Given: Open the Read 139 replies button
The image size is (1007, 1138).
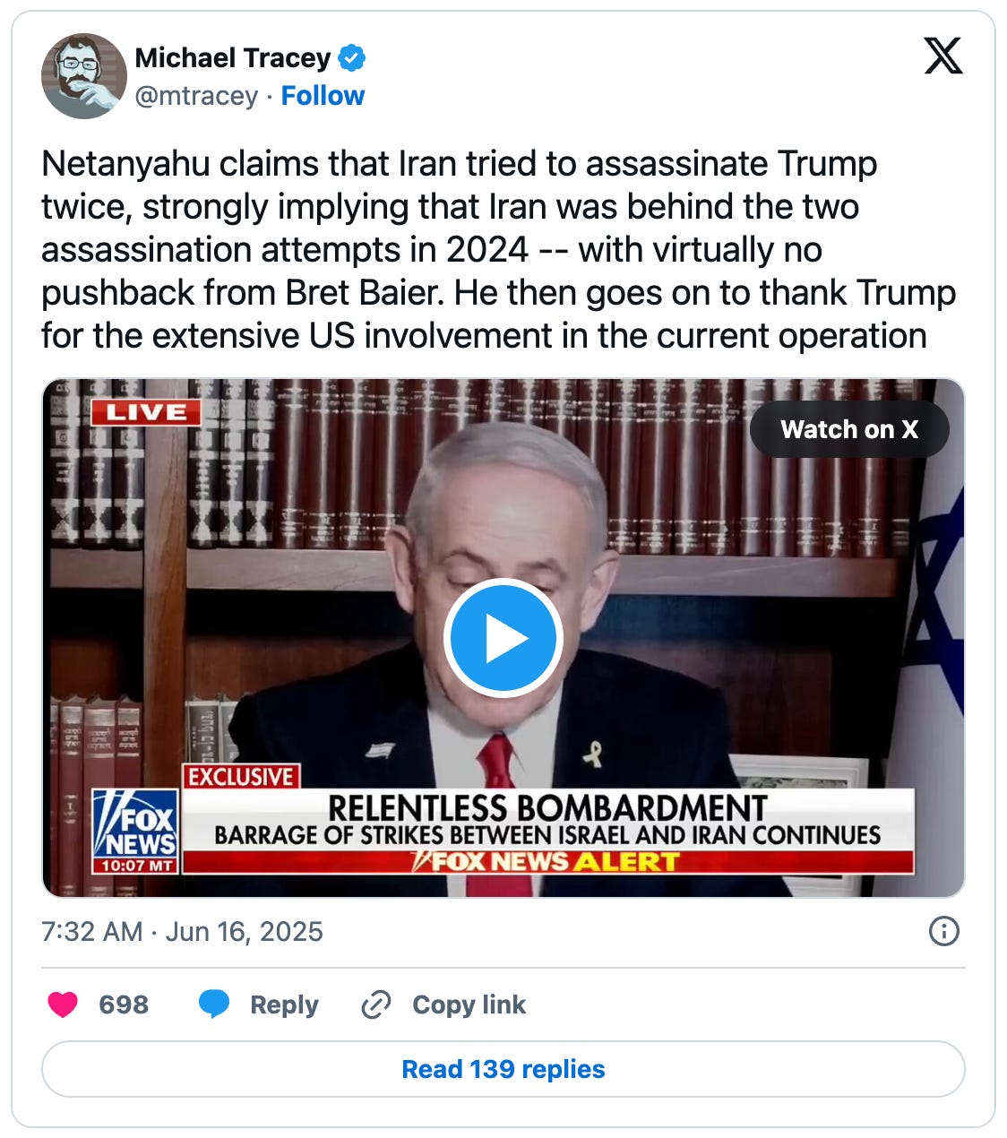Looking at the screenshot, I should (x=503, y=1069).
